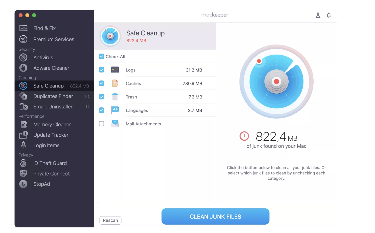Uncheck the Caches checkbox
375x233 pixels.
[101, 83]
